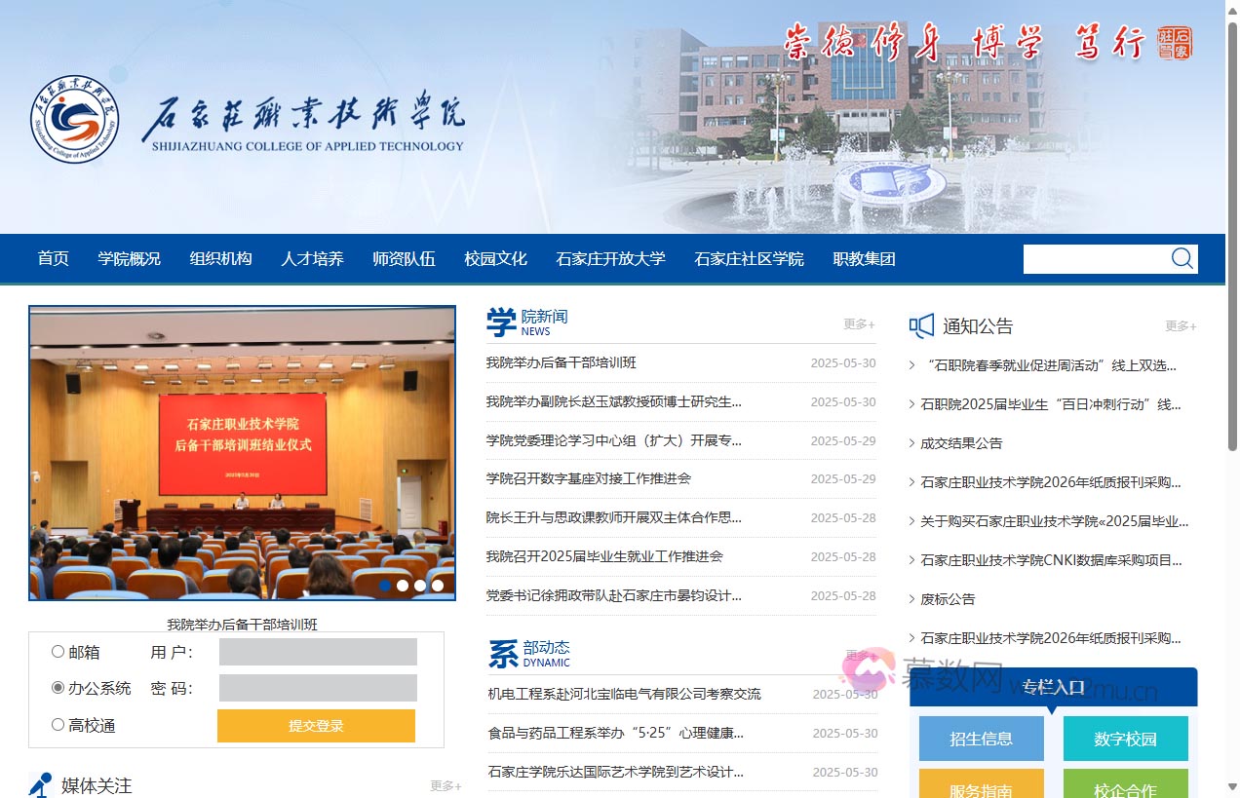The image size is (1240, 798).
Task: Open 更多+ next to 院新闻
Action: 858,325
